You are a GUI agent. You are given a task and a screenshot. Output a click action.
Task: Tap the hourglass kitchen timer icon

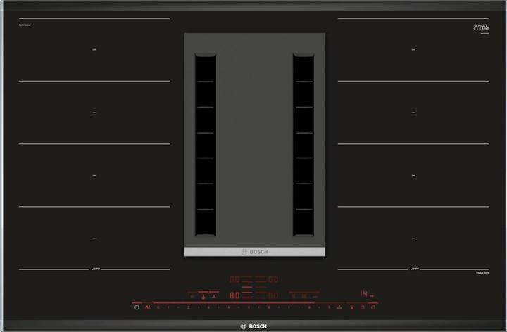click(x=352, y=307)
